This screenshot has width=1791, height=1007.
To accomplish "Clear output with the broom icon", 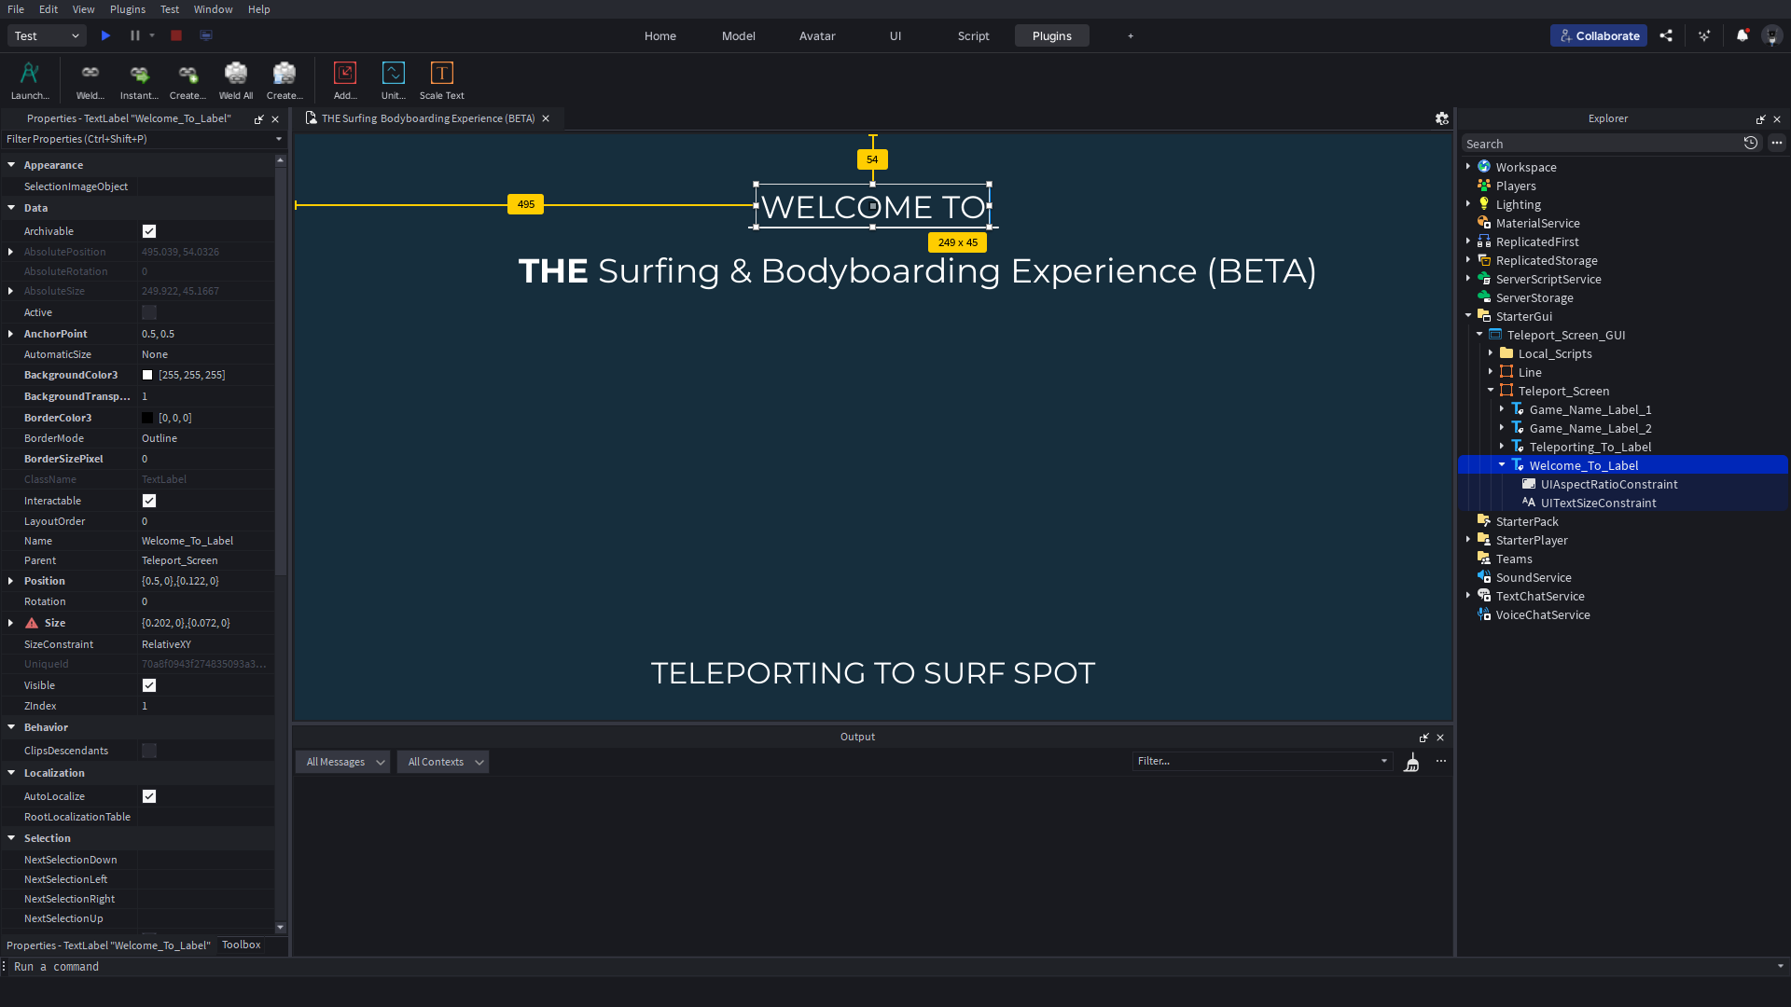I will 1412,763.
